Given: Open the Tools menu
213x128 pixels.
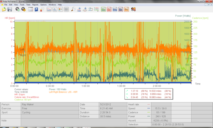Looking at the screenshot, I should [22, 5].
